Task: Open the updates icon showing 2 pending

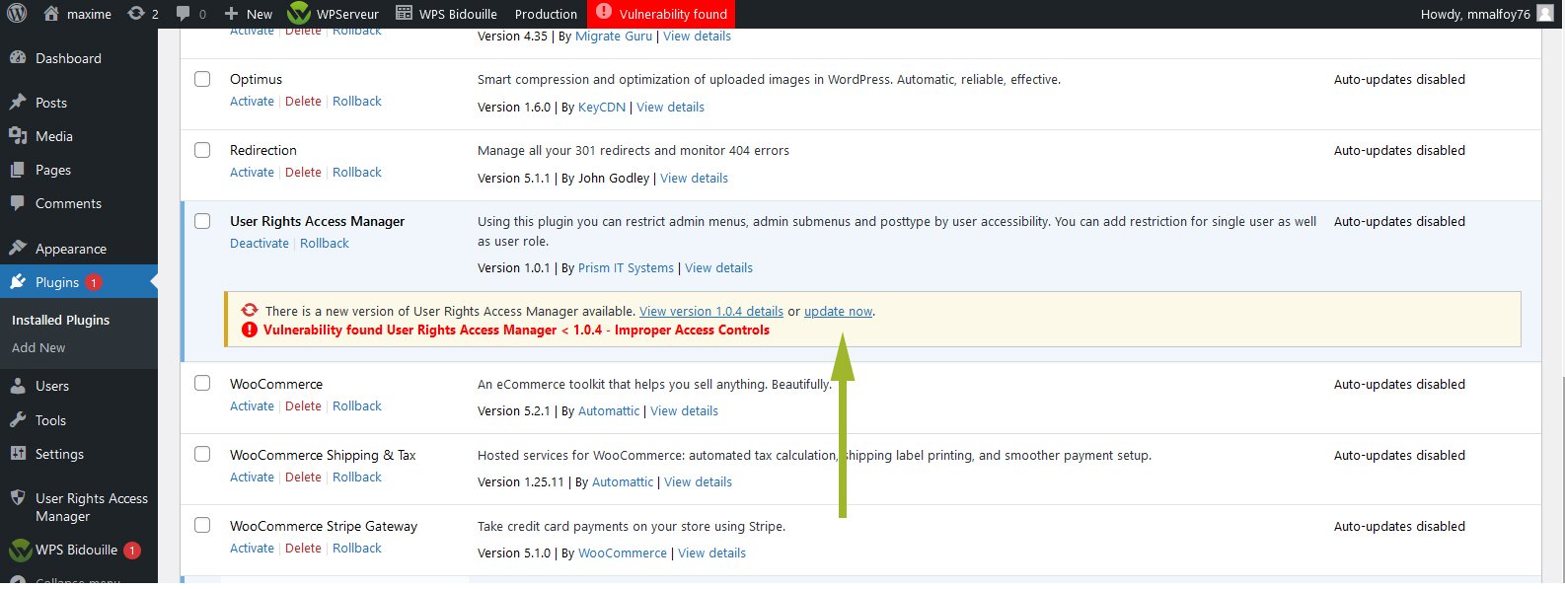Action: [136, 14]
